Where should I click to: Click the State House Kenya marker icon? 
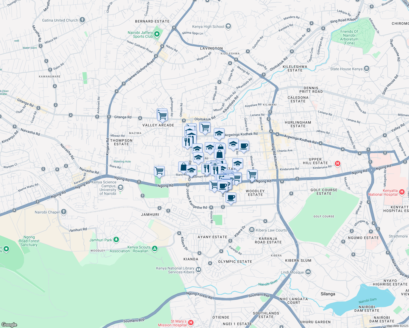(x=366, y=69)
